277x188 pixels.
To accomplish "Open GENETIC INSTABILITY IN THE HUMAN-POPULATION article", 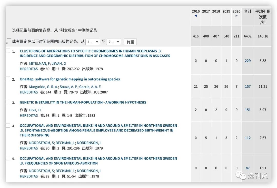I will (x=83, y=102).
